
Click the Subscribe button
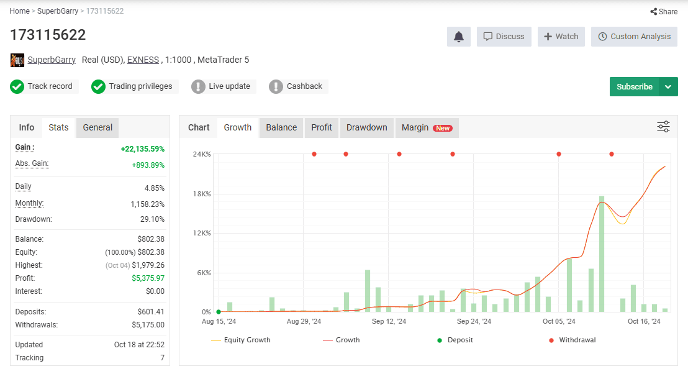click(x=634, y=86)
